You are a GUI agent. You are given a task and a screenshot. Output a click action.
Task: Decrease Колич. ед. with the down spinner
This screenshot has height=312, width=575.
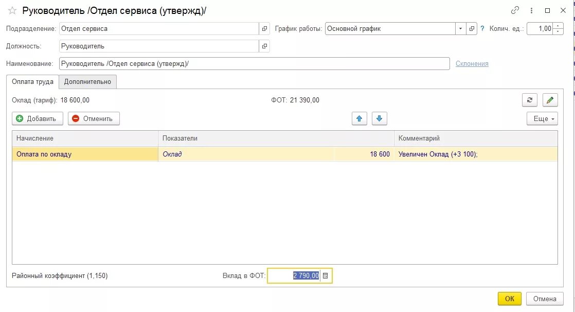[x=558, y=31]
